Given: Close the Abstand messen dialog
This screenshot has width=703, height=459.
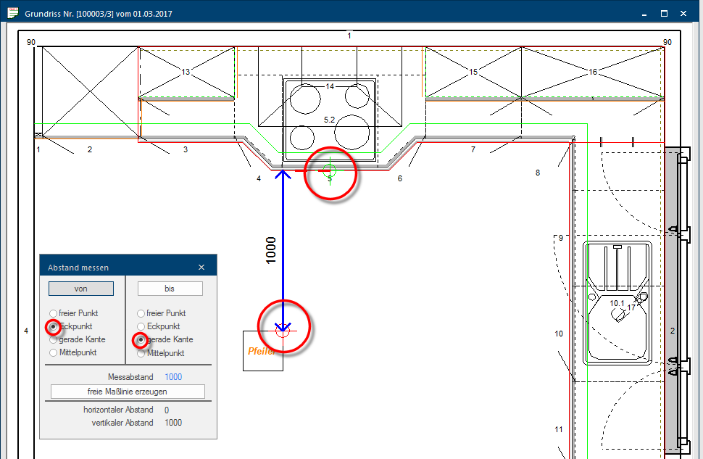Looking at the screenshot, I should (201, 268).
